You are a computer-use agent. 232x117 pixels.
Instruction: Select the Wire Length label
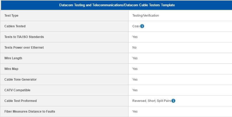click(13, 58)
